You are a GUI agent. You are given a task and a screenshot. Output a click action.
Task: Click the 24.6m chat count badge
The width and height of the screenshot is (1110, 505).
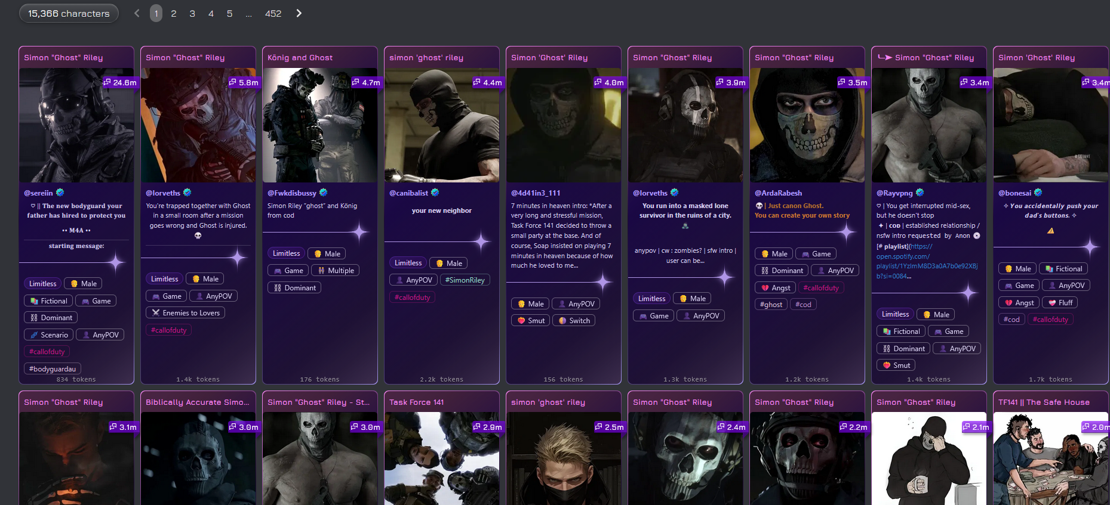point(120,82)
